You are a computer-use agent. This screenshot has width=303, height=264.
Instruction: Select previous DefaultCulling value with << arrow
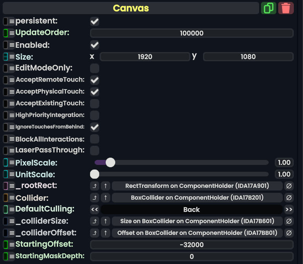point(95,210)
